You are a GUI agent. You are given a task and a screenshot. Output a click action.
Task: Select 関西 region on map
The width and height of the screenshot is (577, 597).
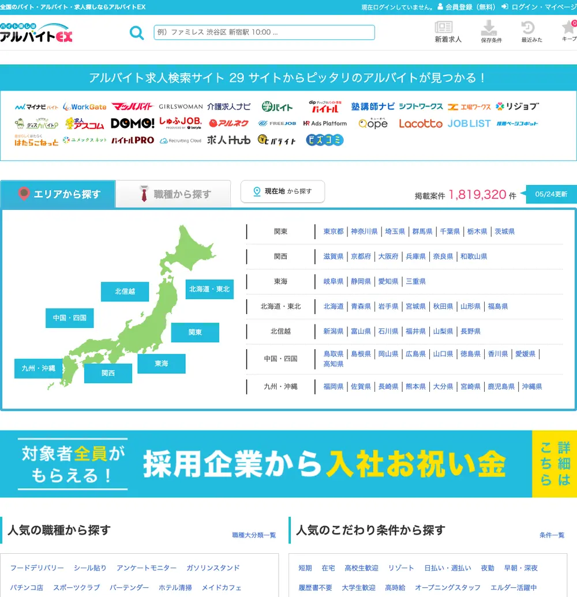(108, 373)
